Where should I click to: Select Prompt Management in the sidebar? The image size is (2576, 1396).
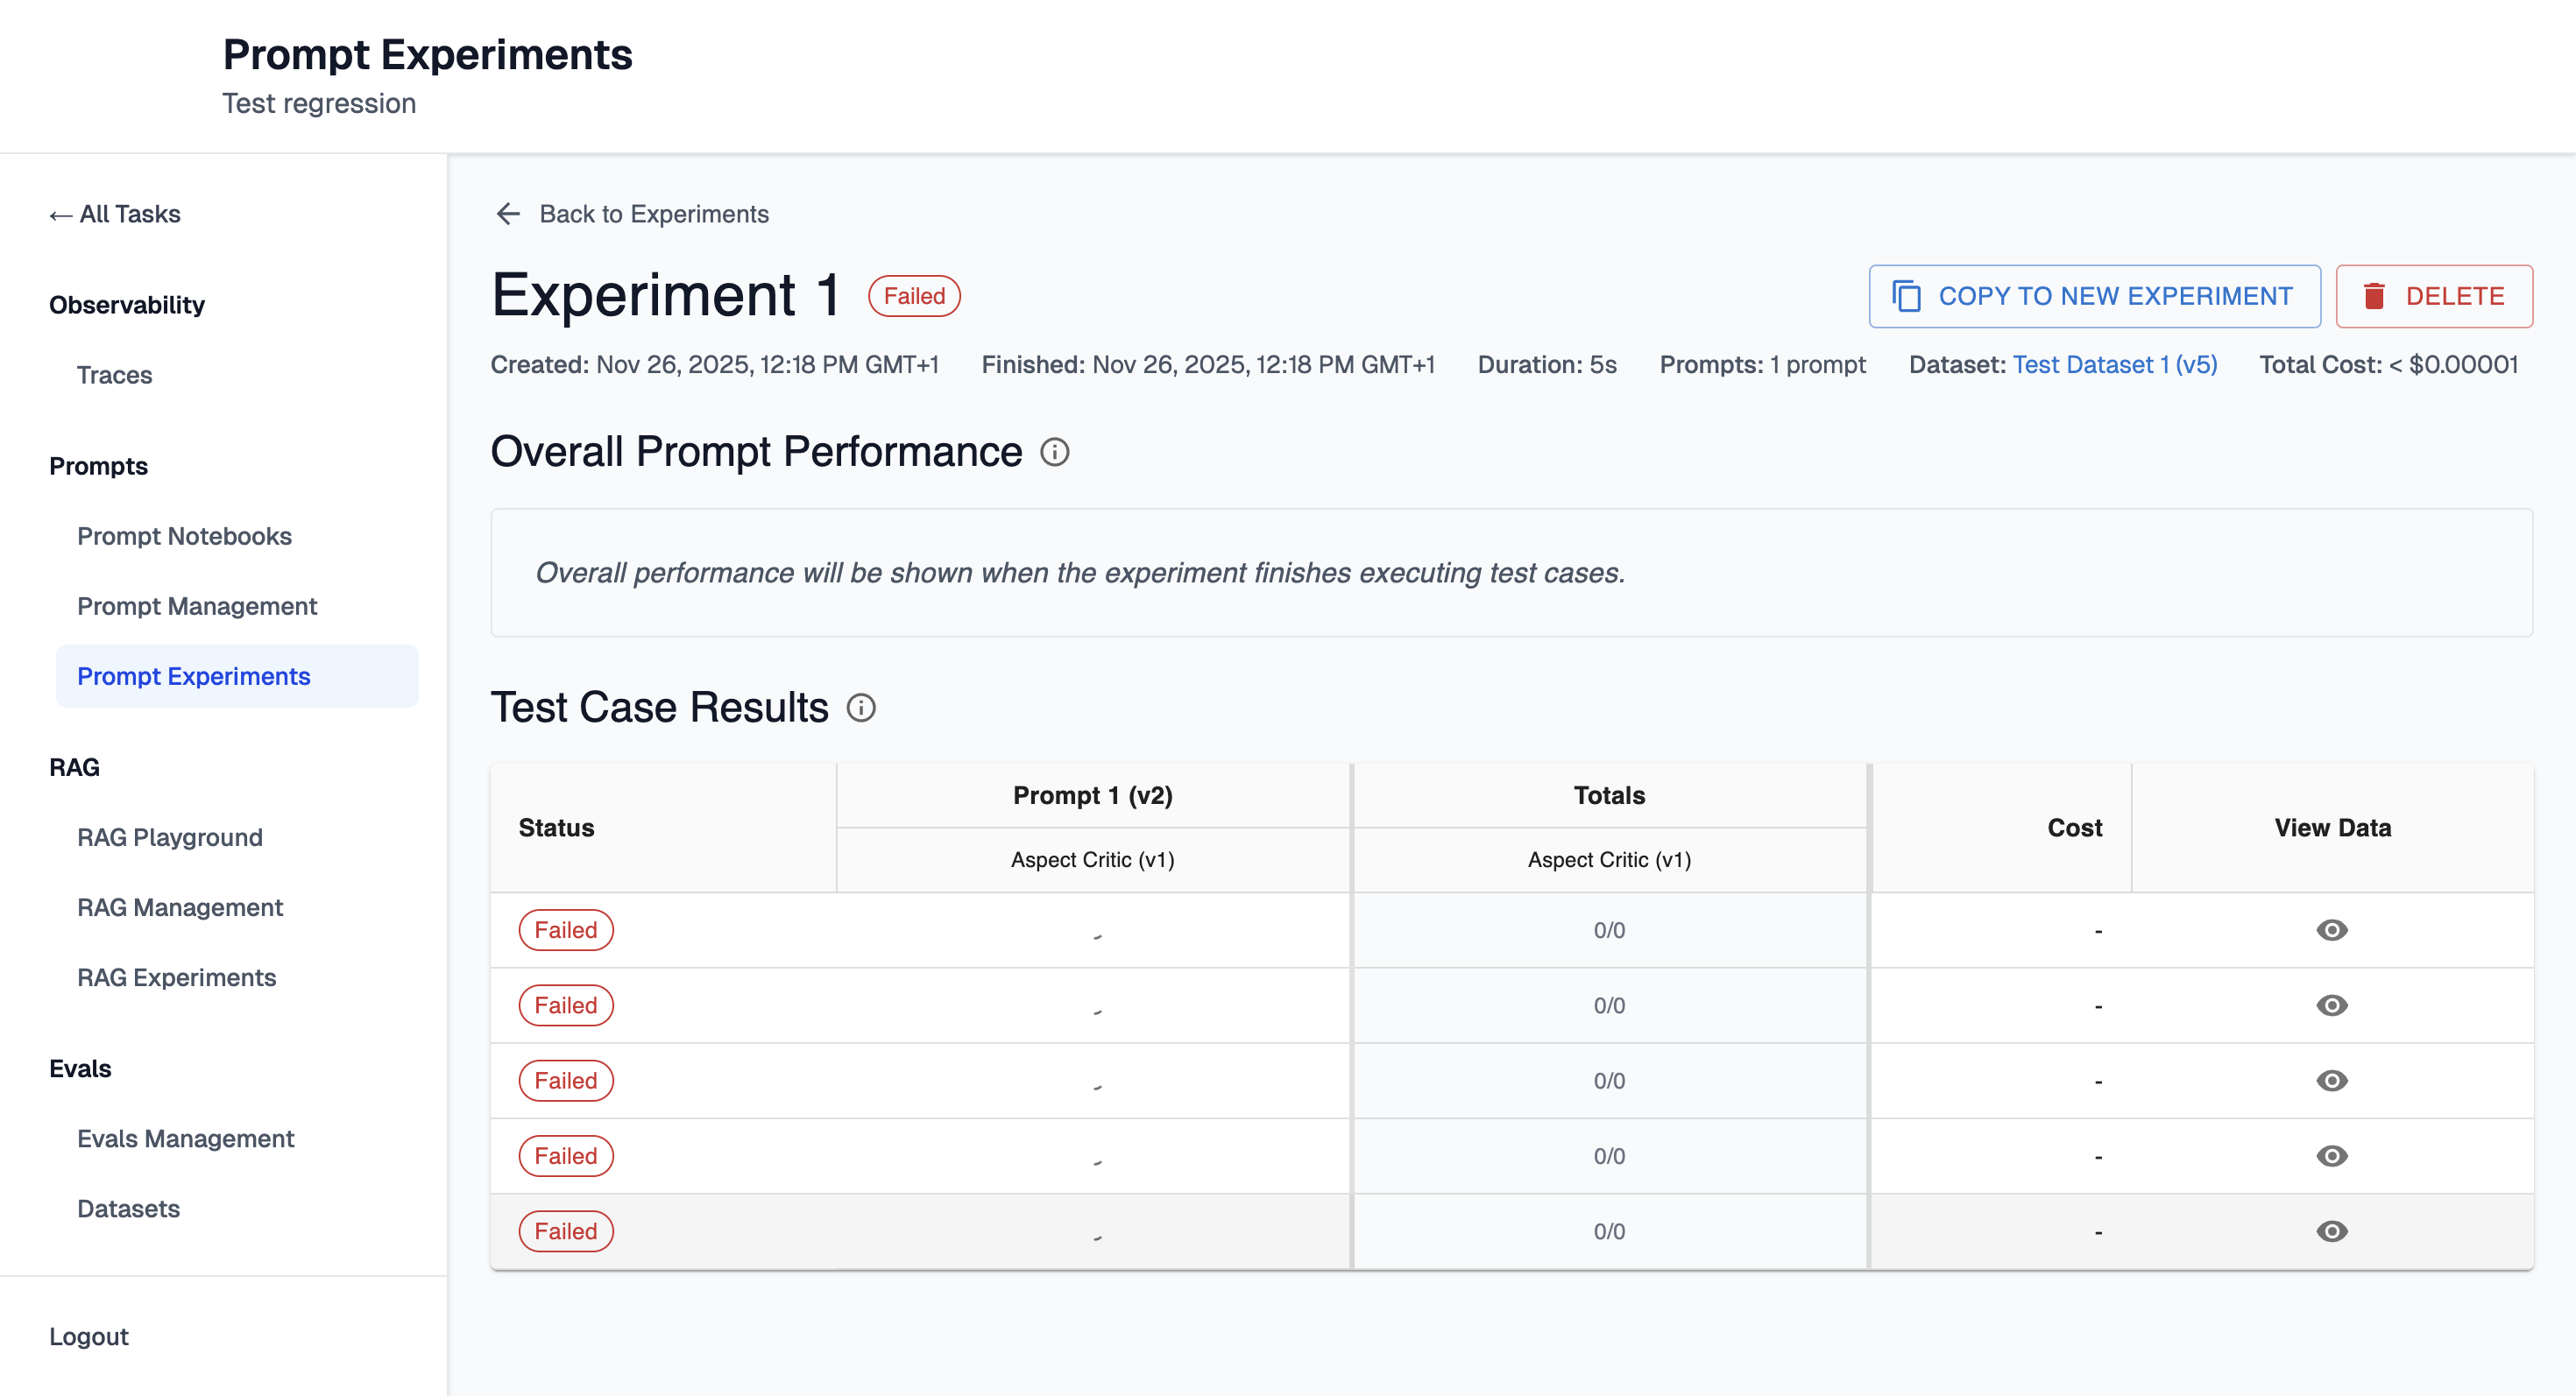[x=197, y=607]
